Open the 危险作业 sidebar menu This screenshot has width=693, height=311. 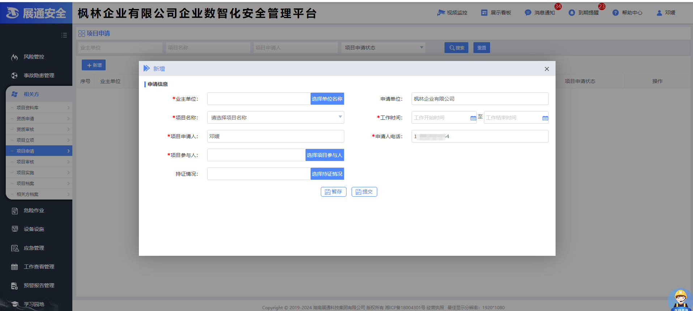[34, 210]
